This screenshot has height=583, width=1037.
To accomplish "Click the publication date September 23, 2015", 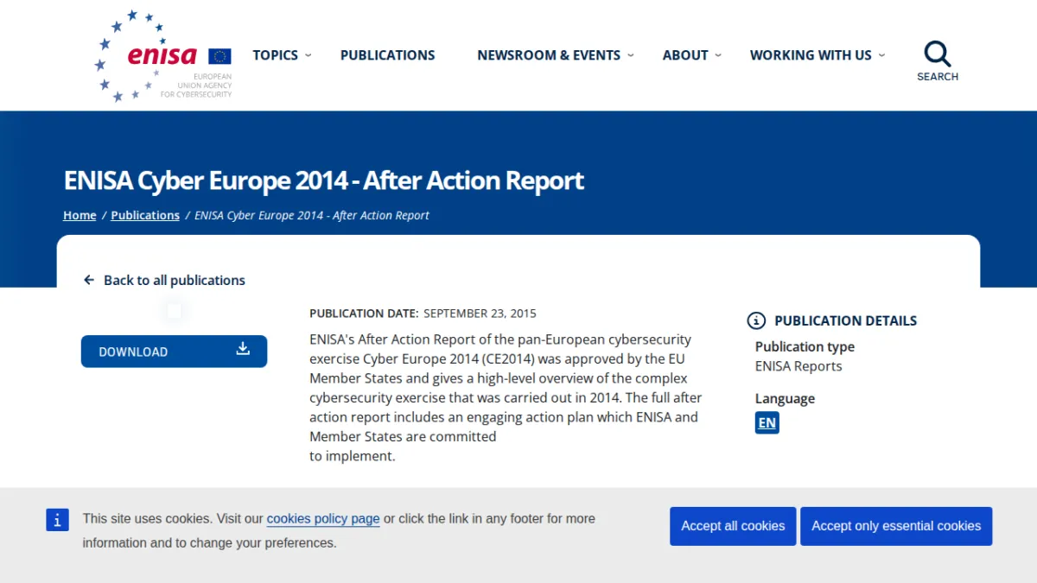I will tap(480, 314).
